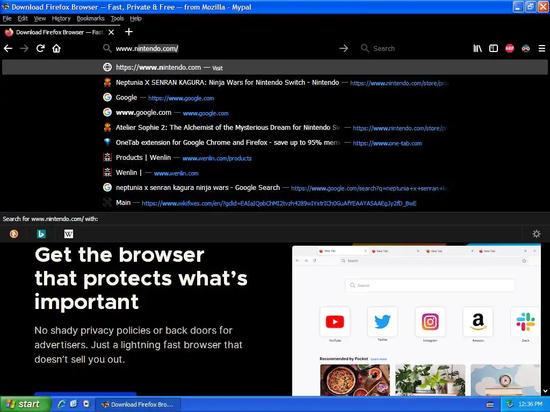Select Main wikifixes.com suggestion
The image size is (550, 412).
click(274, 203)
